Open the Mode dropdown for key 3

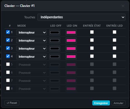[x=32, y=49]
